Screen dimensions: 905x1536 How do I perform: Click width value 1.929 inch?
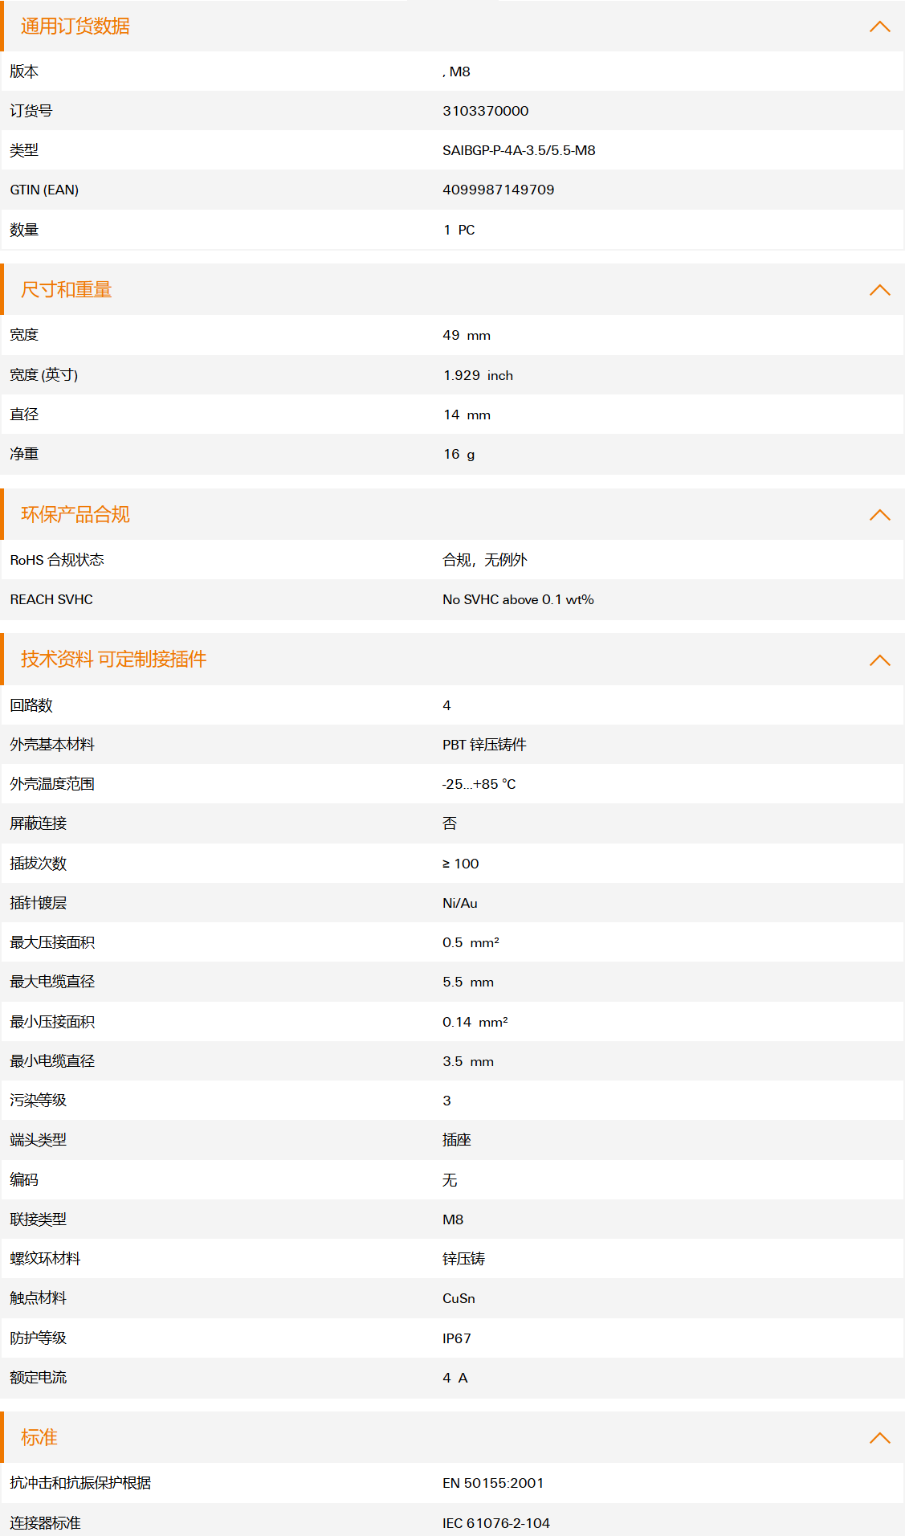click(478, 375)
